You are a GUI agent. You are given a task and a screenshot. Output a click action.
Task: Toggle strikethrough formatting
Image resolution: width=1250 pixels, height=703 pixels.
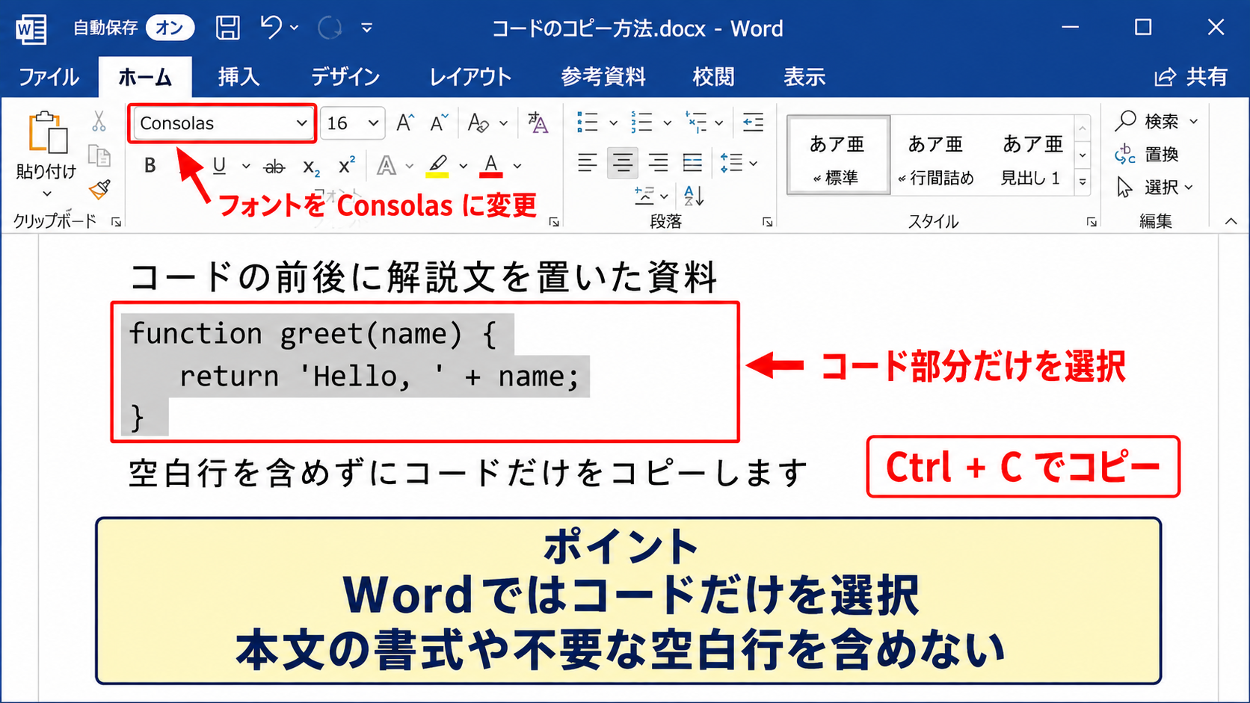point(274,166)
